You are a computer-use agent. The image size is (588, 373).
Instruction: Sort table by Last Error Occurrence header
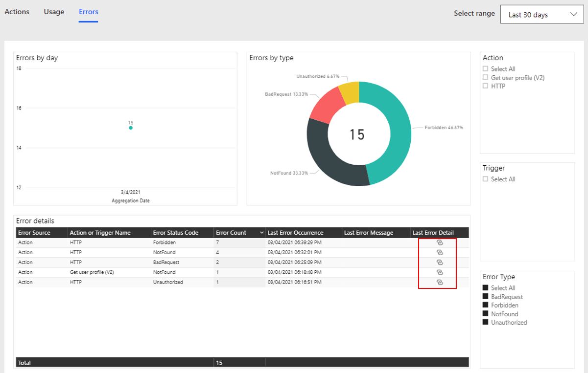point(295,233)
